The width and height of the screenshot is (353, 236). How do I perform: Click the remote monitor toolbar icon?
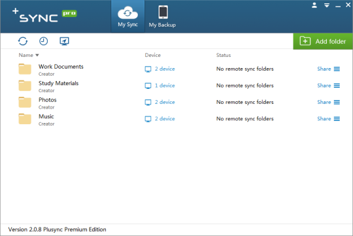click(x=64, y=41)
